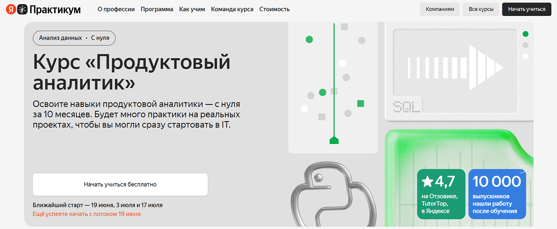
Task: Click the green 4,7 rating badge
Action: 441,194
